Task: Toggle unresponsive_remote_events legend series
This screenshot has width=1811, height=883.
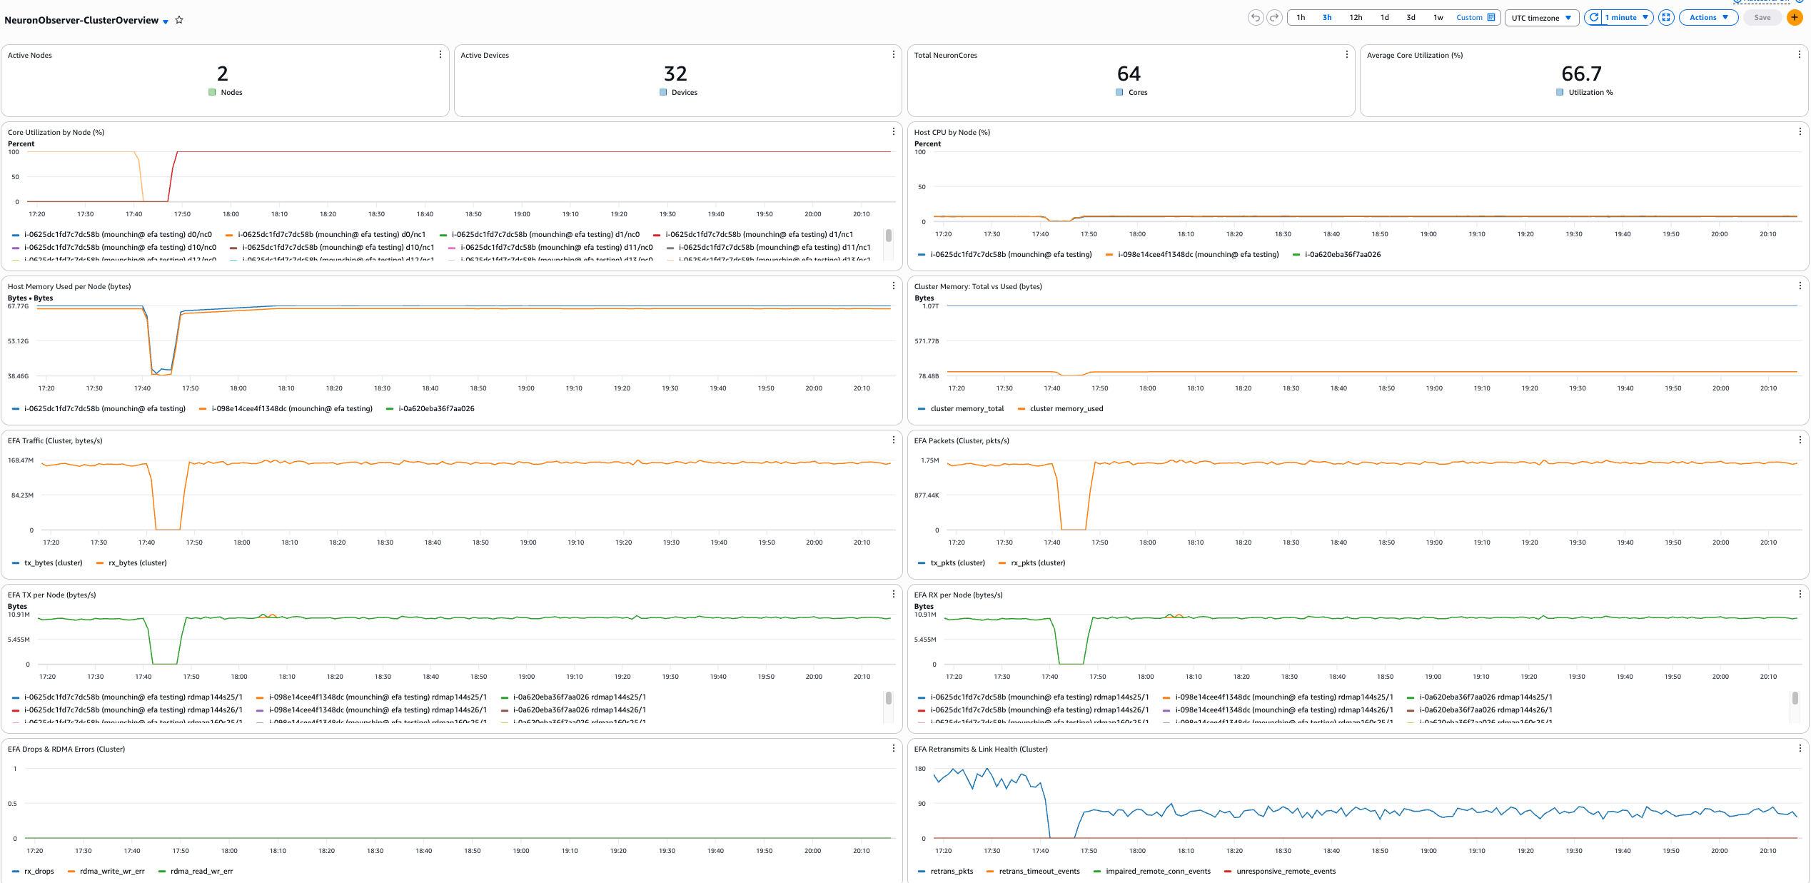Action: point(1280,872)
